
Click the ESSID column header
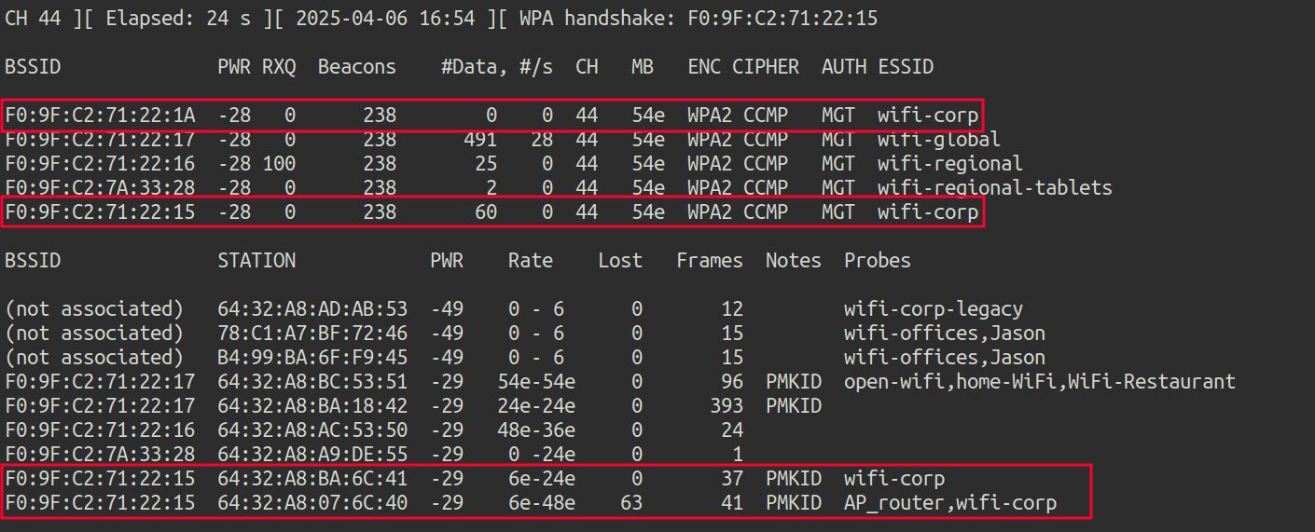pyautogui.click(x=905, y=67)
